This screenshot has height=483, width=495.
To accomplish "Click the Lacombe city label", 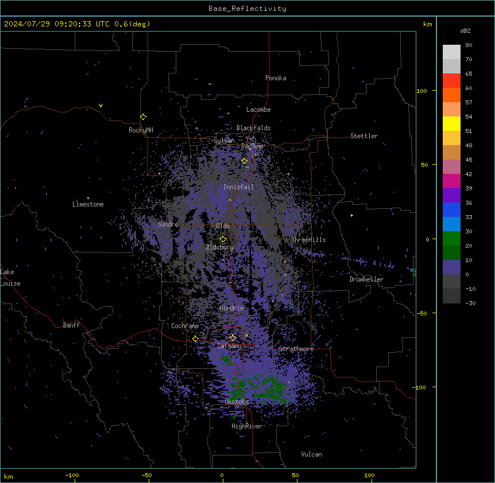I will pyautogui.click(x=258, y=110).
